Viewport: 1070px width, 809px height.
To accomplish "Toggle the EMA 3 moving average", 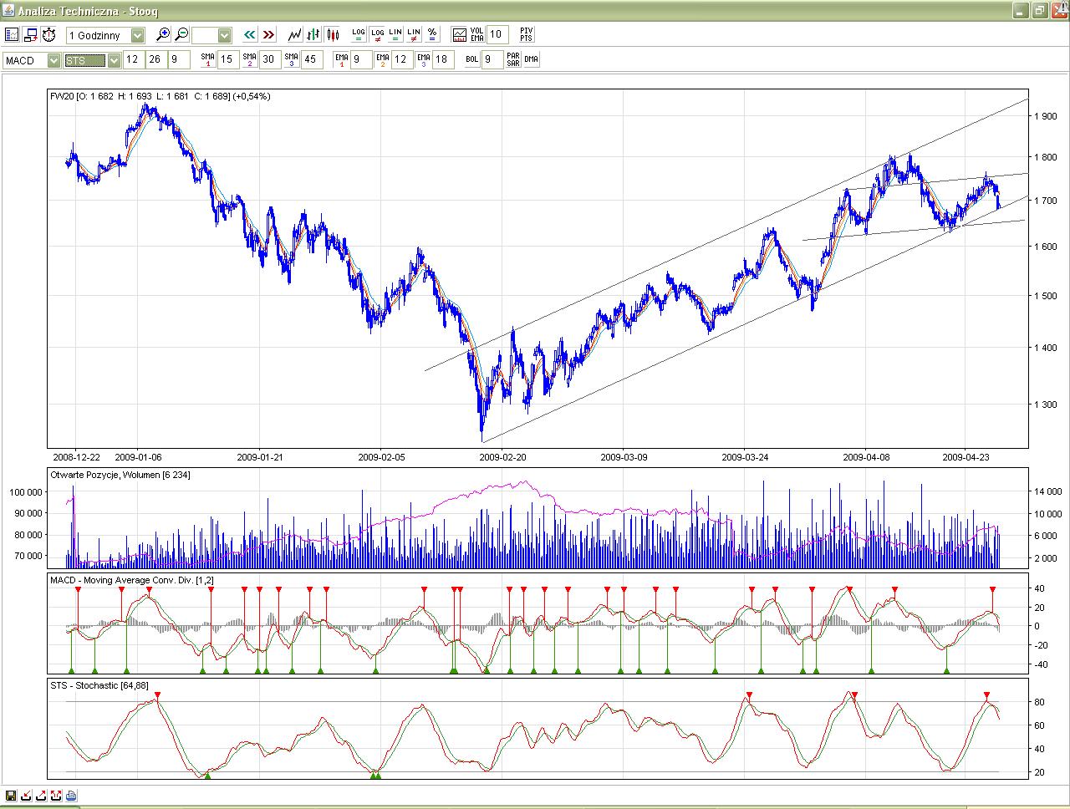I will pos(424,59).
